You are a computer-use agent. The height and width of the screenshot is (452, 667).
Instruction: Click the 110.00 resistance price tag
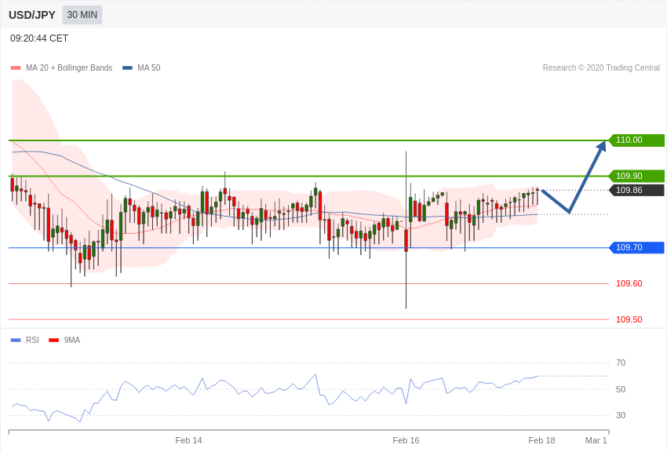click(x=637, y=140)
